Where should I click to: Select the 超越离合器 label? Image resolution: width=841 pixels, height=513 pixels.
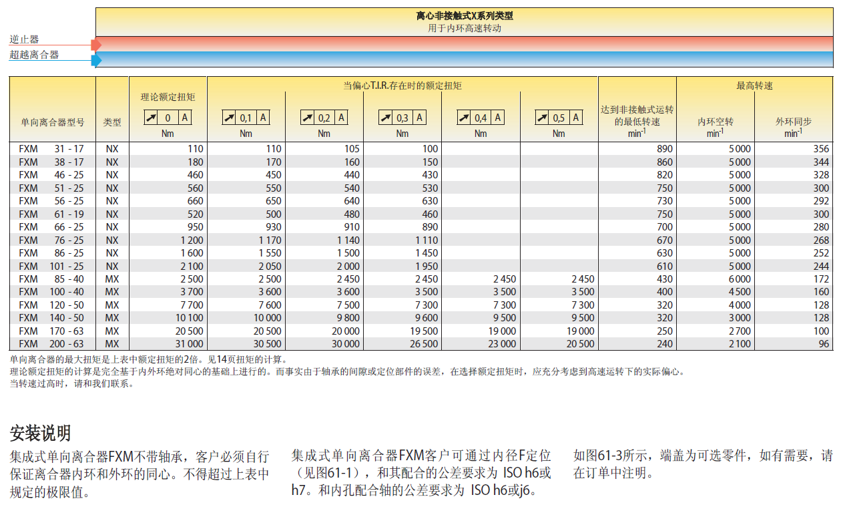pyautogui.click(x=35, y=55)
